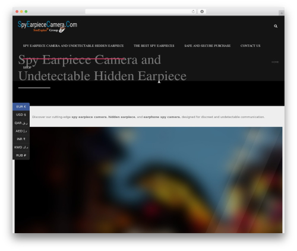Open The Best Spy Earpieces menu item
The image size is (297, 251).
[154, 46]
